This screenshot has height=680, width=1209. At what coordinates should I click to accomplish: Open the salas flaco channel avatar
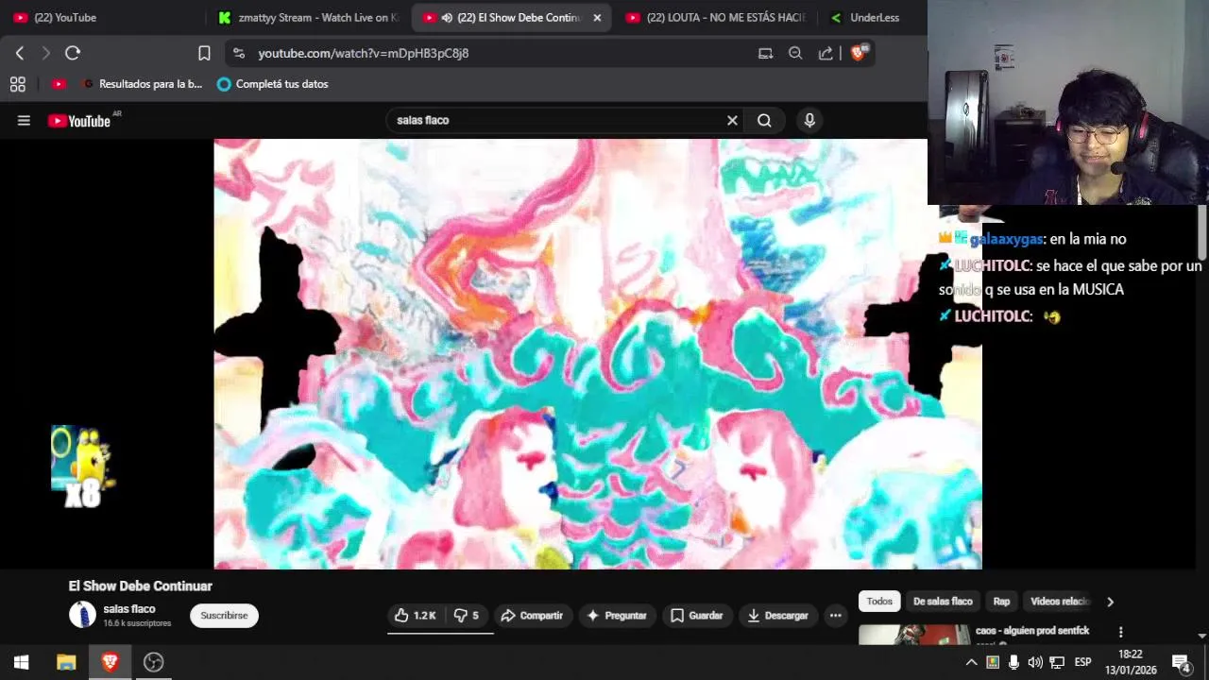pos(82,615)
